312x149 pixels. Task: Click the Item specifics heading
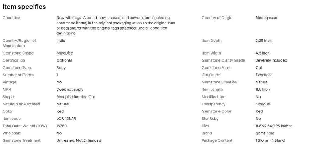24,7
